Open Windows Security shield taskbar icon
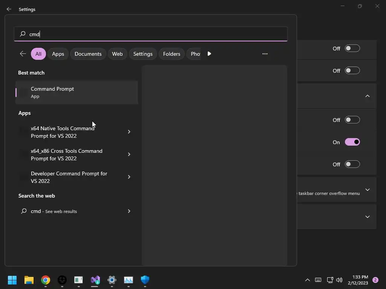Screen dimensions: 386x289 [145, 280]
